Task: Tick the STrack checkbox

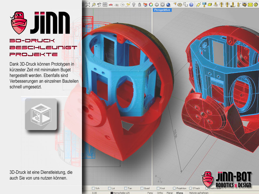Action: (x=190, y=188)
